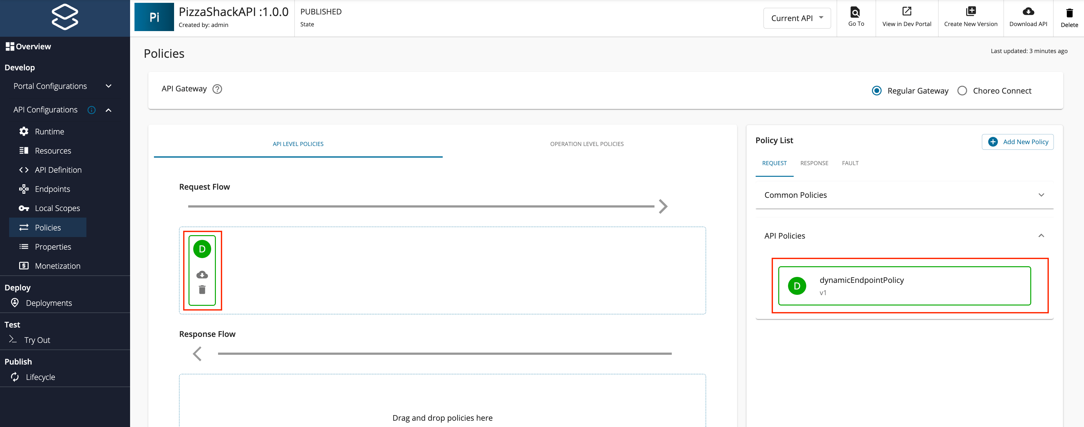Open the Current API dropdown
The width and height of the screenshot is (1084, 427).
pos(797,18)
